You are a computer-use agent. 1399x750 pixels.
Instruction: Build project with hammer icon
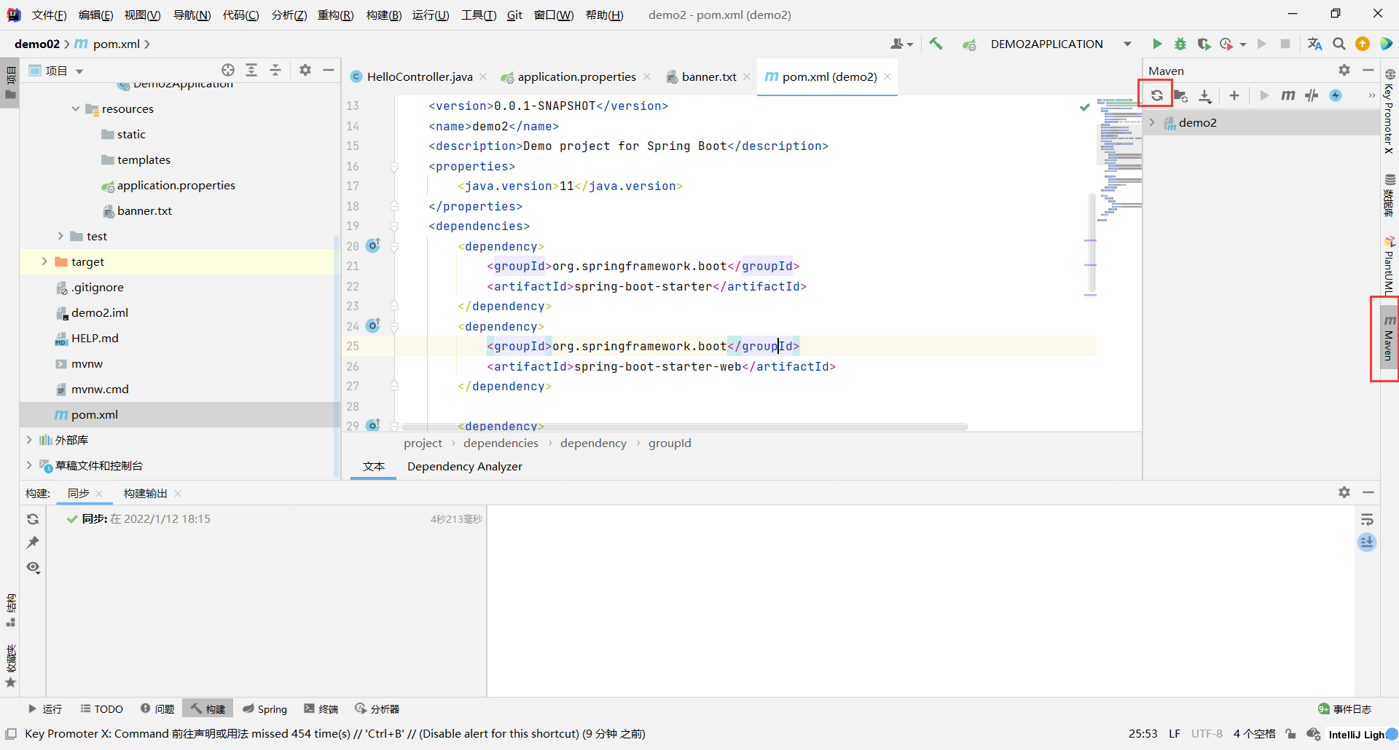pos(936,44)
